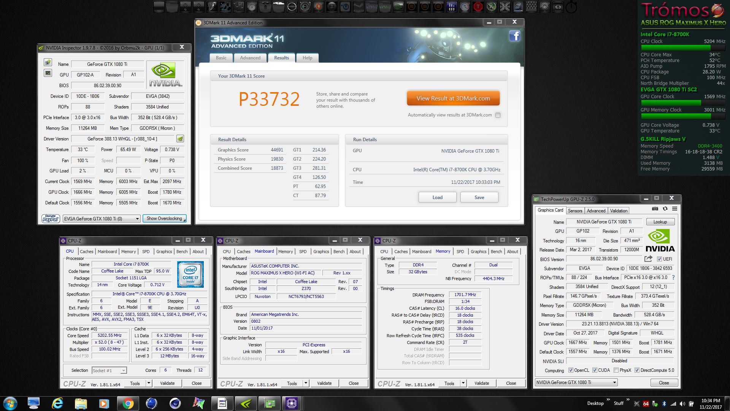Click PayPal Donate image in NVIDIA Inspector
The image size is (730, 411).
click(51, 218)
